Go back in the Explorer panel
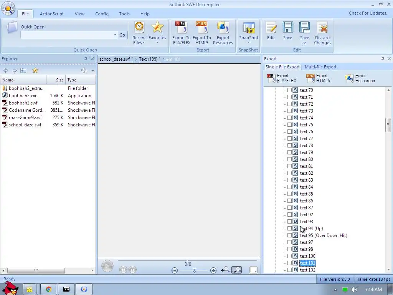This screenshot has width=393, height=295. 5,71
